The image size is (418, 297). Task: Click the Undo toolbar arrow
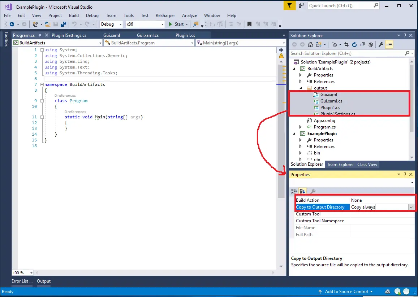pyautogui.click(x=74, y=24)
